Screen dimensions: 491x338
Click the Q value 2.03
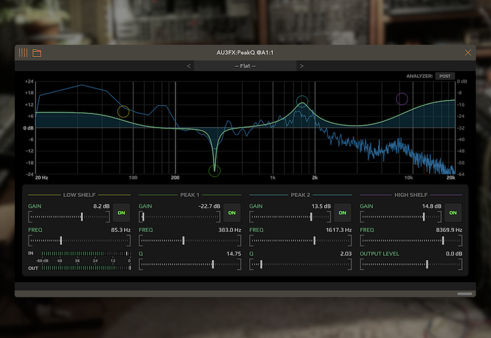point(346,254)
